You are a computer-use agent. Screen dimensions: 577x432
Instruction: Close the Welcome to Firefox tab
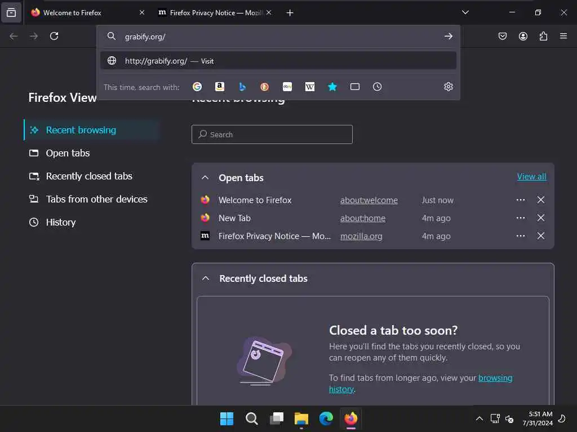coord(142,12)
